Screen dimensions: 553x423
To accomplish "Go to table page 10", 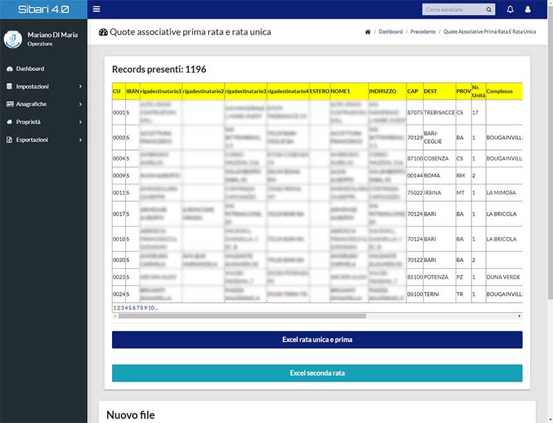I will pos(151,308).
